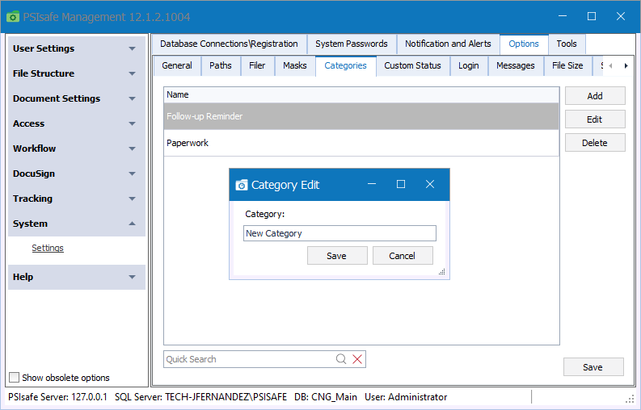Click the SQL Server TECH-JFERNANDEZ\PSISAFE status
Image resolution: width=641 pixels, height=410 pixels.
(x=200, y=397)
